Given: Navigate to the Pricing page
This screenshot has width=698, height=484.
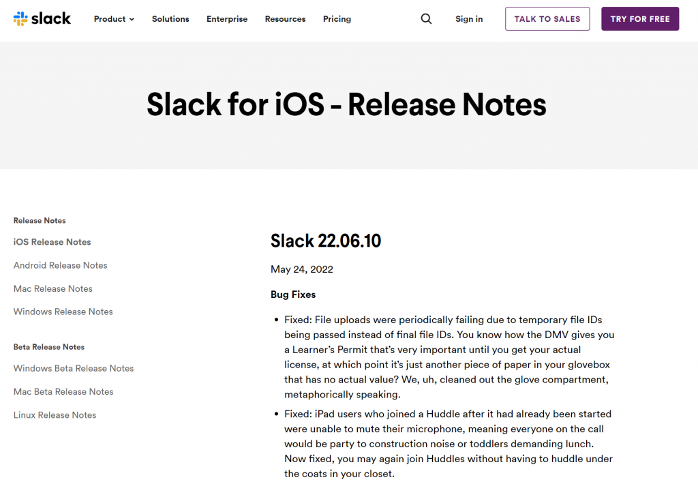Looking at the screenshot, I should click(x=337, y=19).
